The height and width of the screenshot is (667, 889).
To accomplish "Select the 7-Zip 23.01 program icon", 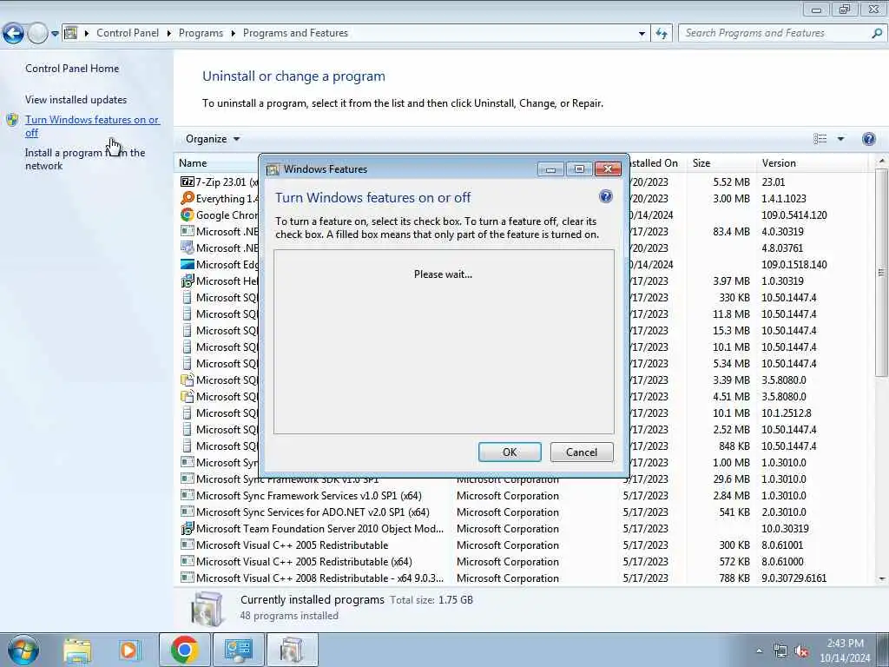I will tap(188, 182).
